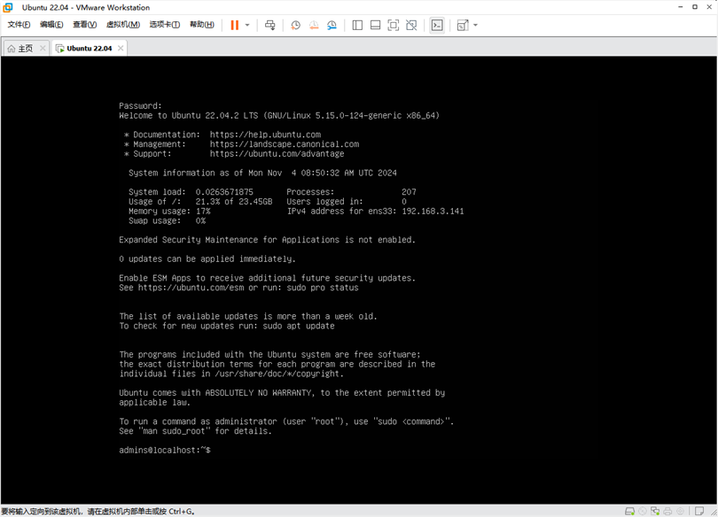The height and width of the screenshot is (517, 718).
Task: Click the network adapter status icon
Action: click(655, 511)
